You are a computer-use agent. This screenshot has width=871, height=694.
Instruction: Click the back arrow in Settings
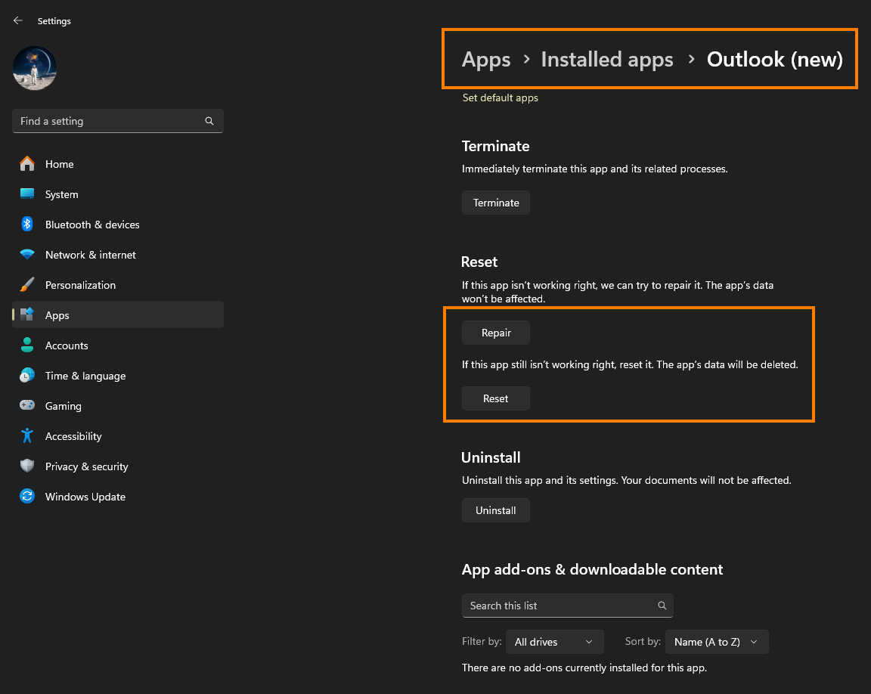tap(18, 20)
